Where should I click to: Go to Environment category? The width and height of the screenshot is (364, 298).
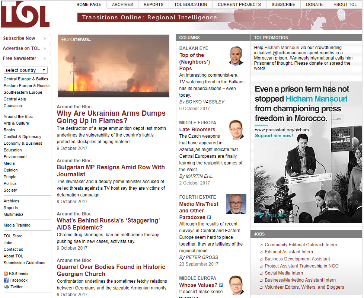15,157
